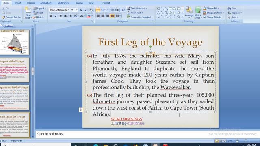The image size is (260, 146).
Task: Click the Shrink Font icon
Action: pos(86,10)
